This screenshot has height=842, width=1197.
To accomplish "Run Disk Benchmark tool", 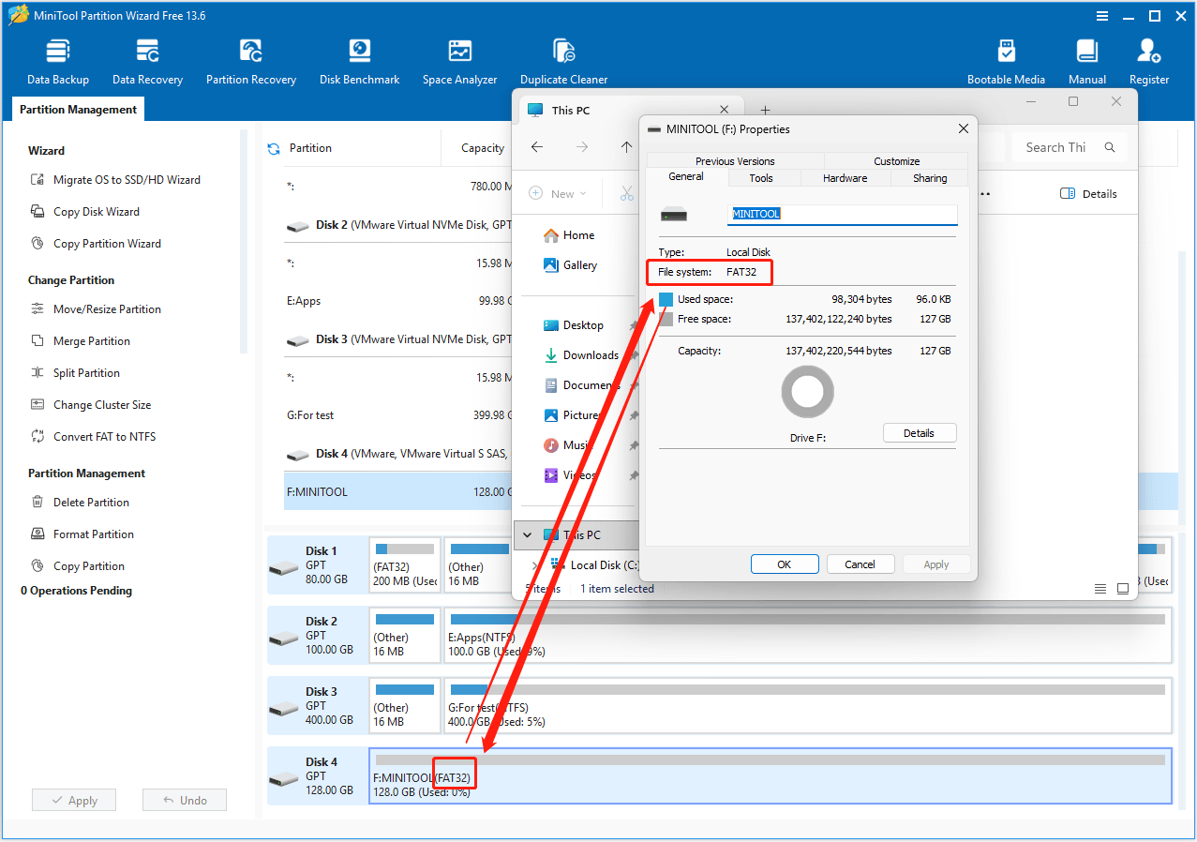I will tap(360, 62).
